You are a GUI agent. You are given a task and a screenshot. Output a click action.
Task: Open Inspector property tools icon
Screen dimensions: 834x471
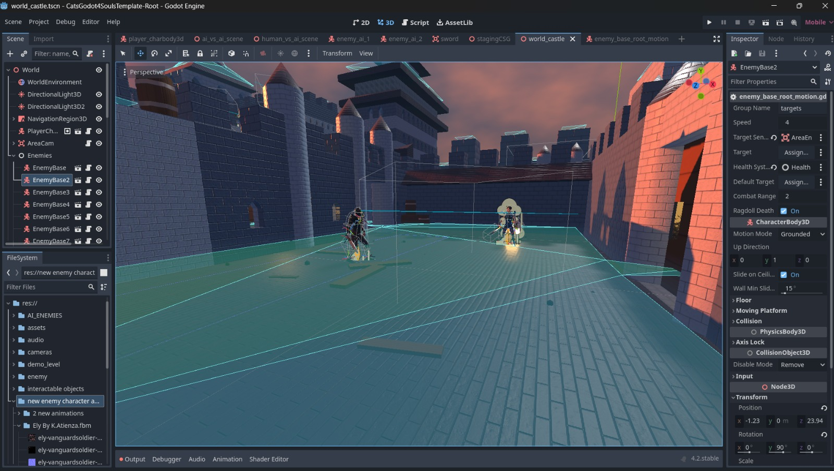click(828, 82)
